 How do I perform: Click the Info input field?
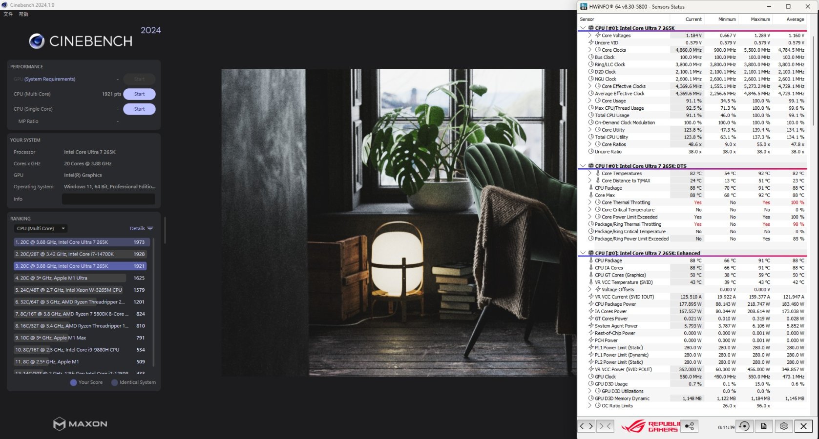click(108, 199)
